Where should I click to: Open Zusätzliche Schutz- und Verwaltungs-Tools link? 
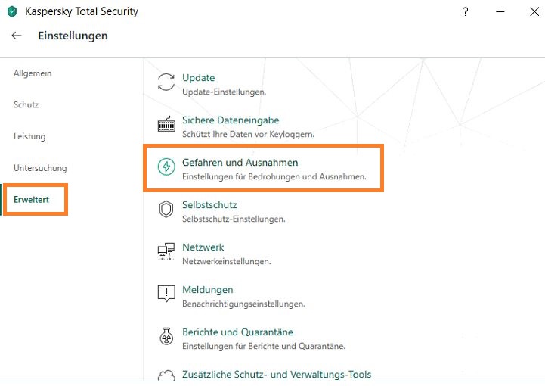(x=277, y=375)
